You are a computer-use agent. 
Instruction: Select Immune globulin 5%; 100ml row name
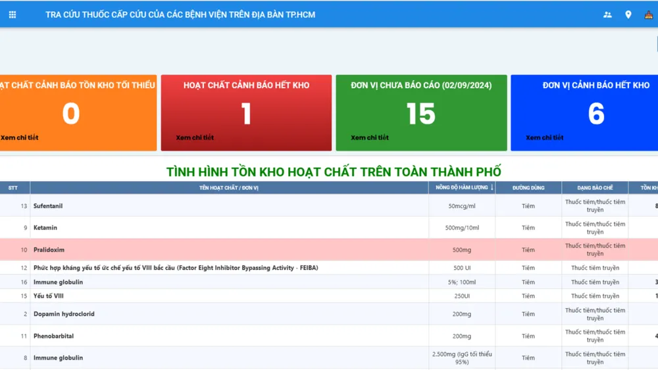[59, 282]
